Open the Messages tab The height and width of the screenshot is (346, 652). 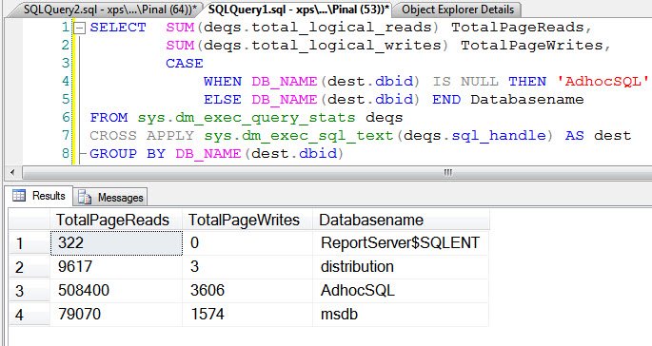coord(110,198)
